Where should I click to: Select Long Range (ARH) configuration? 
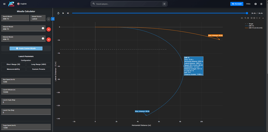click(39, 64)
